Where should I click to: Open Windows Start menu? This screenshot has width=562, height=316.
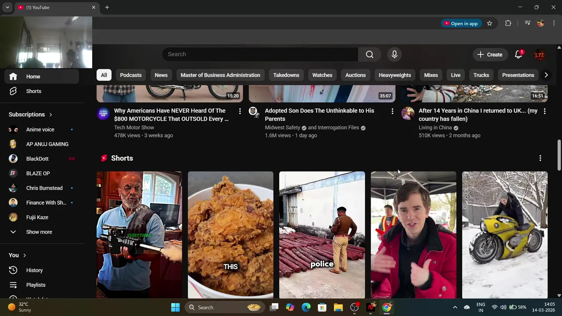pyautogui.click(x=175, y=307)
